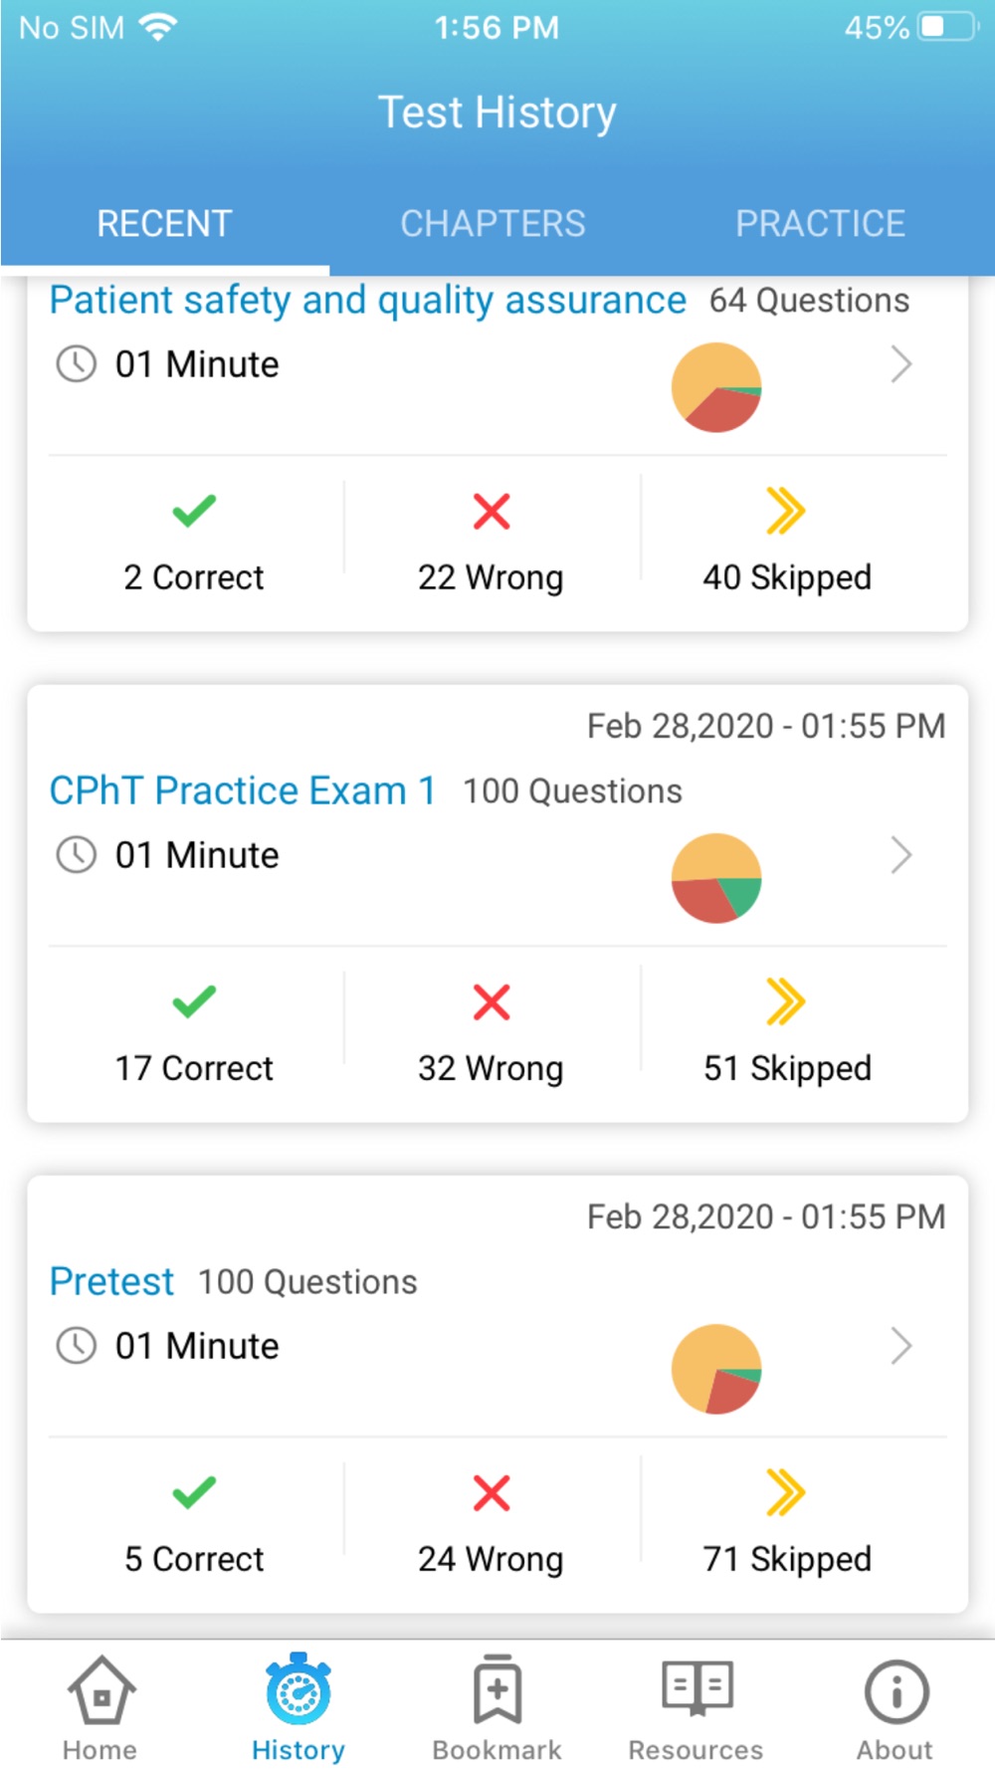This screenshot has height=1770, width=995.
Task: Open the Resources book icon
Action: tap(696, 1687)
